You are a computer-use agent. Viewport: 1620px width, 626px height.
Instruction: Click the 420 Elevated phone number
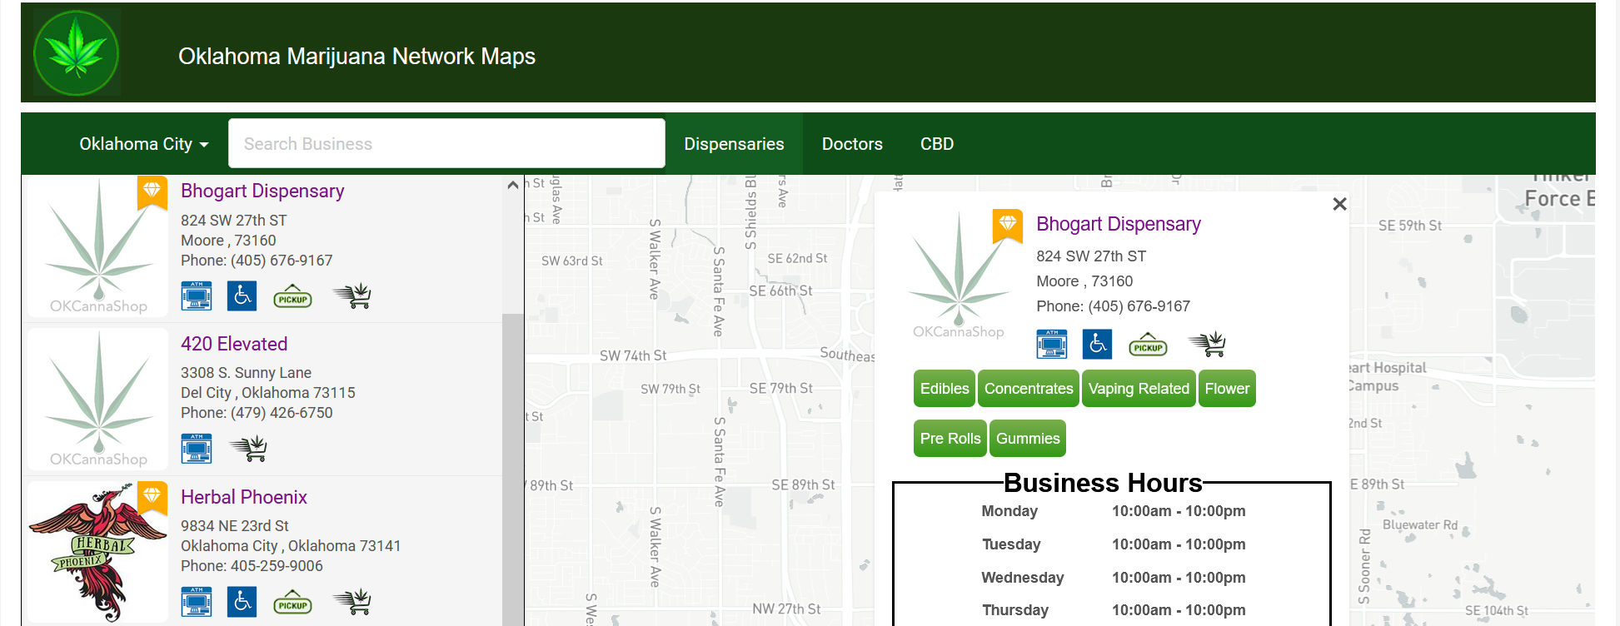pyautogui.click(x=282, y=413)
